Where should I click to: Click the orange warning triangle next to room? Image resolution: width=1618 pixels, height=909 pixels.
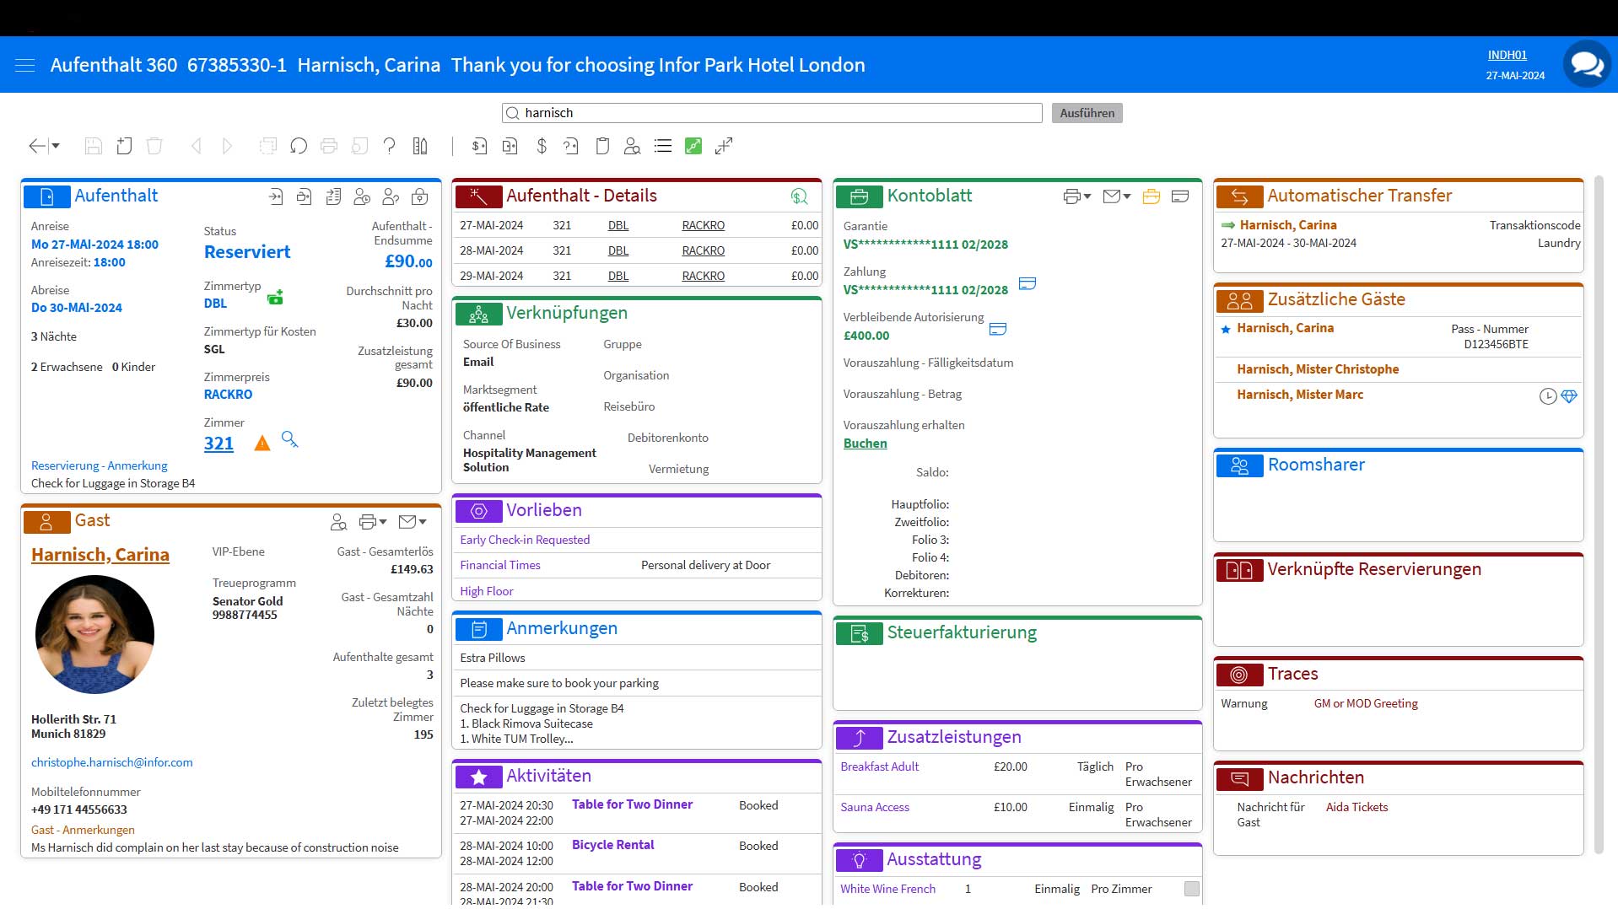point(262,443)
